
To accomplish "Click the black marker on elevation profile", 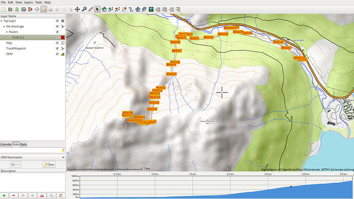I will (x=291, y=187).
